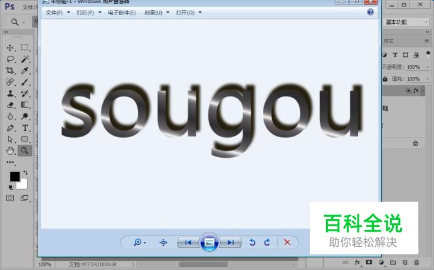Select the Blur tool
Viewport: 434px width, 270px height.
[x=10, y=117]
